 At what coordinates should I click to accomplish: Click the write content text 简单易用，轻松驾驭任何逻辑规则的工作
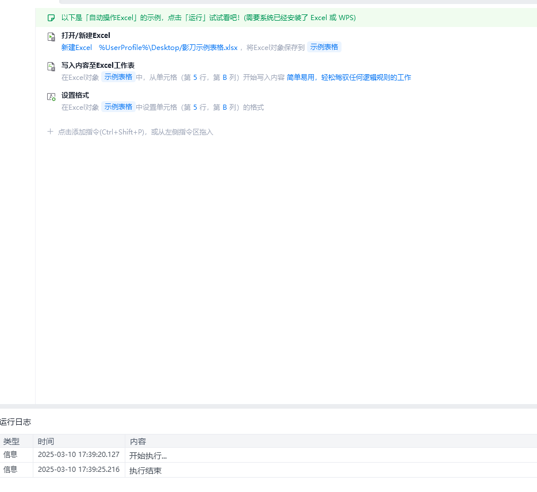point(348,78)
